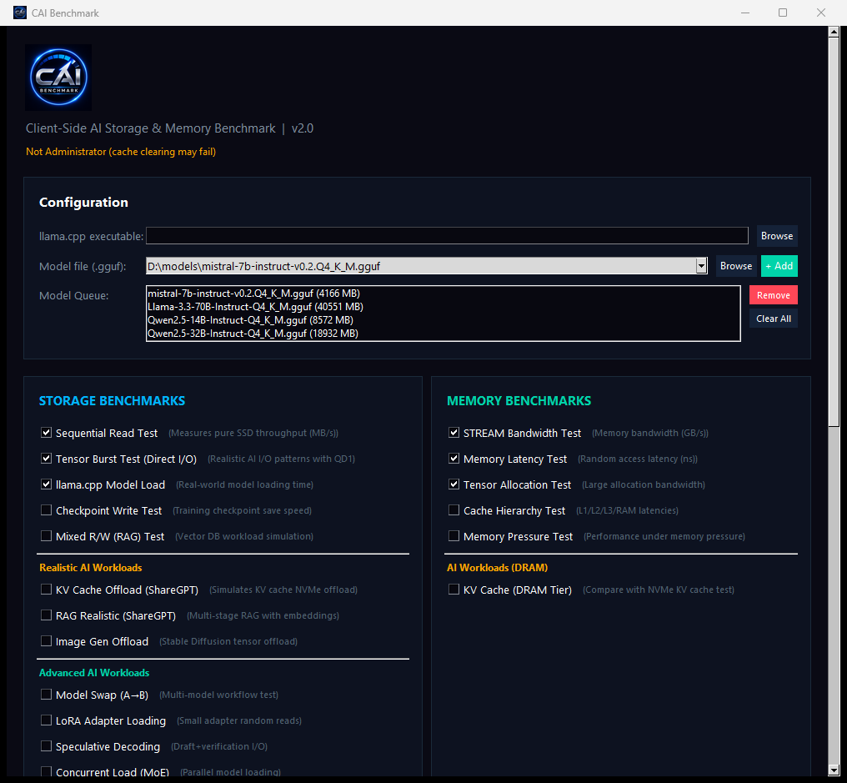
Task: Click the Configuration heading
Action: coord(83,203)
